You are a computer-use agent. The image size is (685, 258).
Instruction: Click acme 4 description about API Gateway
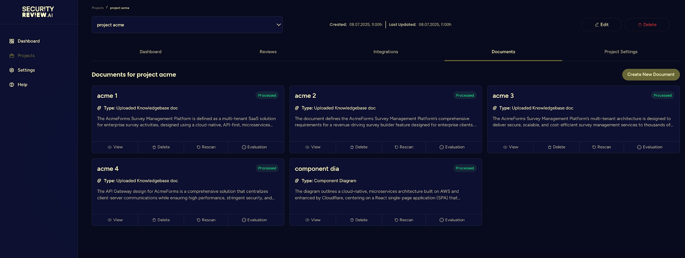click(186, 195)
